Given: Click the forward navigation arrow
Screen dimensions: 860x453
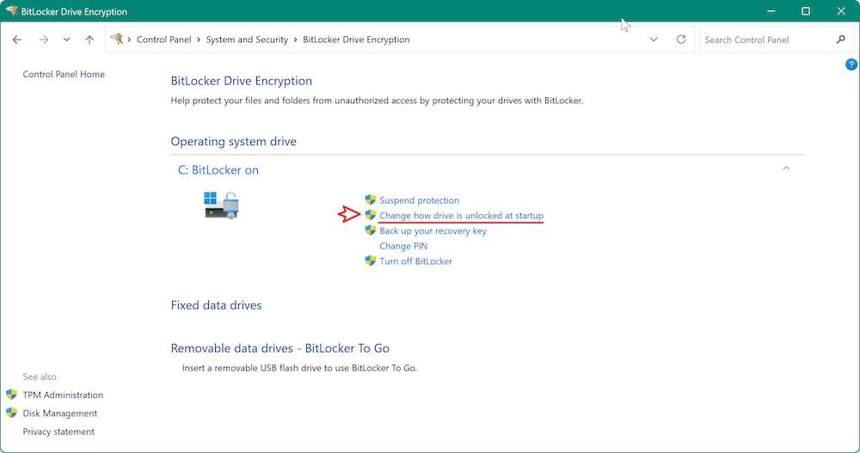Looking at the screenshot, I should (x=43, y=40).
